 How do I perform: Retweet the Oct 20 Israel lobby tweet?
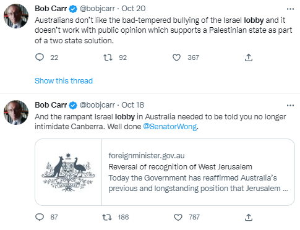coord(108,57)
